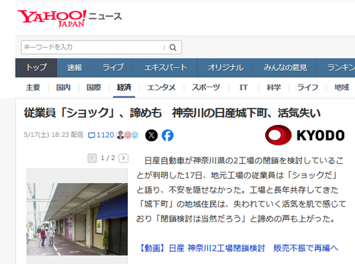Select the エンタメ category
This screenshot has width=355, height=264.
(161, 87)
